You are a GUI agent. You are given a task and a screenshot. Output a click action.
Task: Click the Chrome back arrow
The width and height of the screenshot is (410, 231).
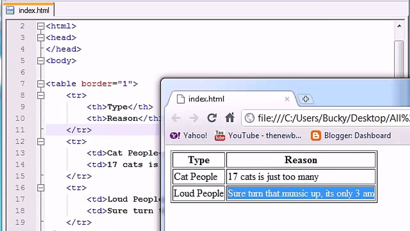[x=176, y=118]
